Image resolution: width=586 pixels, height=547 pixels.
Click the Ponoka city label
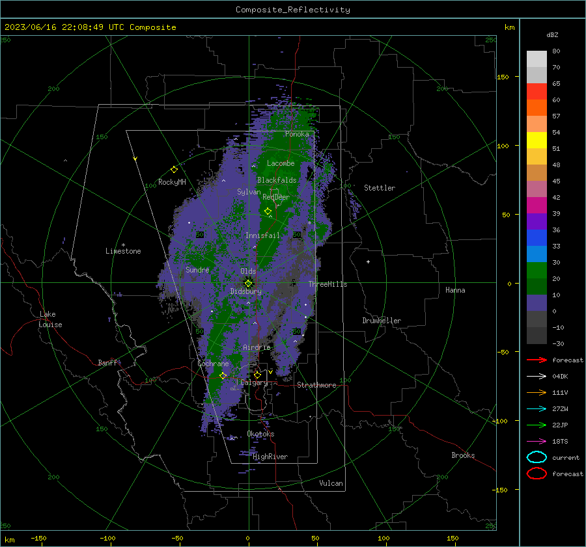pyautogui.click(x=297, y=134)
